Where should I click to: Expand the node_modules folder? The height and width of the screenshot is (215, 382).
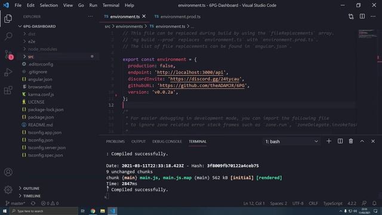tap(42, 49)
